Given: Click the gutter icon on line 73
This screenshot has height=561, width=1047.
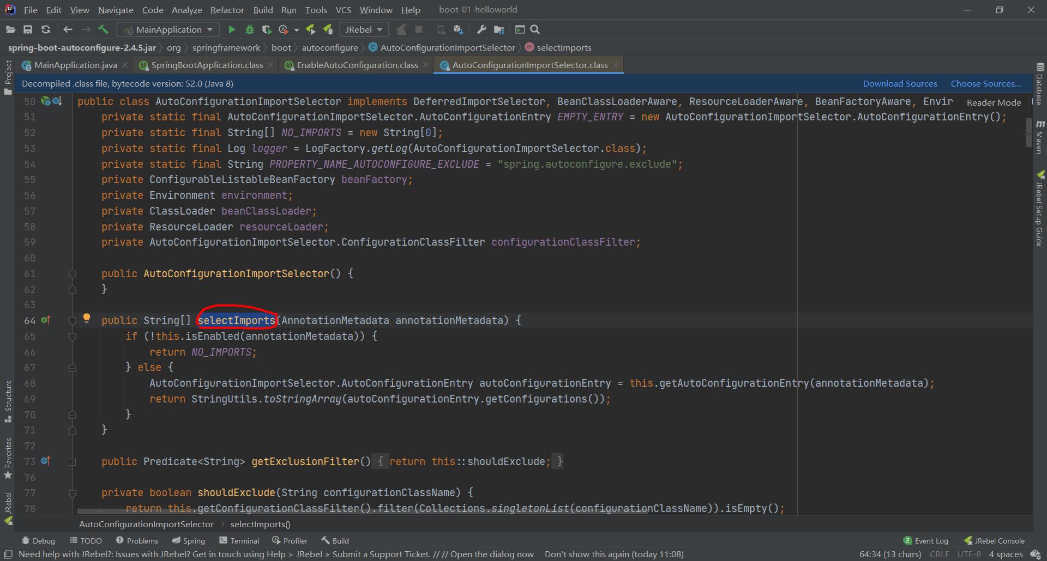Looking at the screenshot, I should pos(46,461).
